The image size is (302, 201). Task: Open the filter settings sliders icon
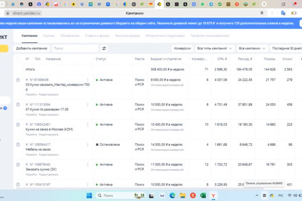(x=104, y=48)
